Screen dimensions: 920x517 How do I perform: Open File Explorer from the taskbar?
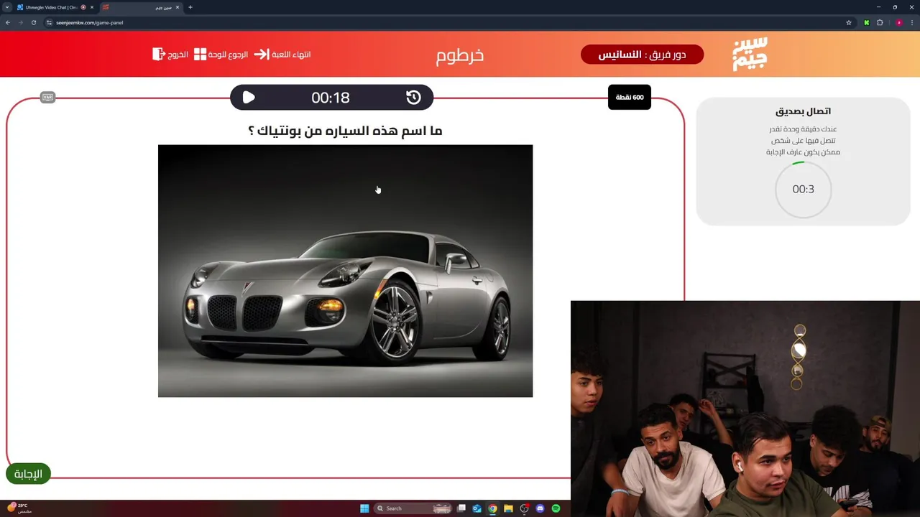[x=508, y=508]
